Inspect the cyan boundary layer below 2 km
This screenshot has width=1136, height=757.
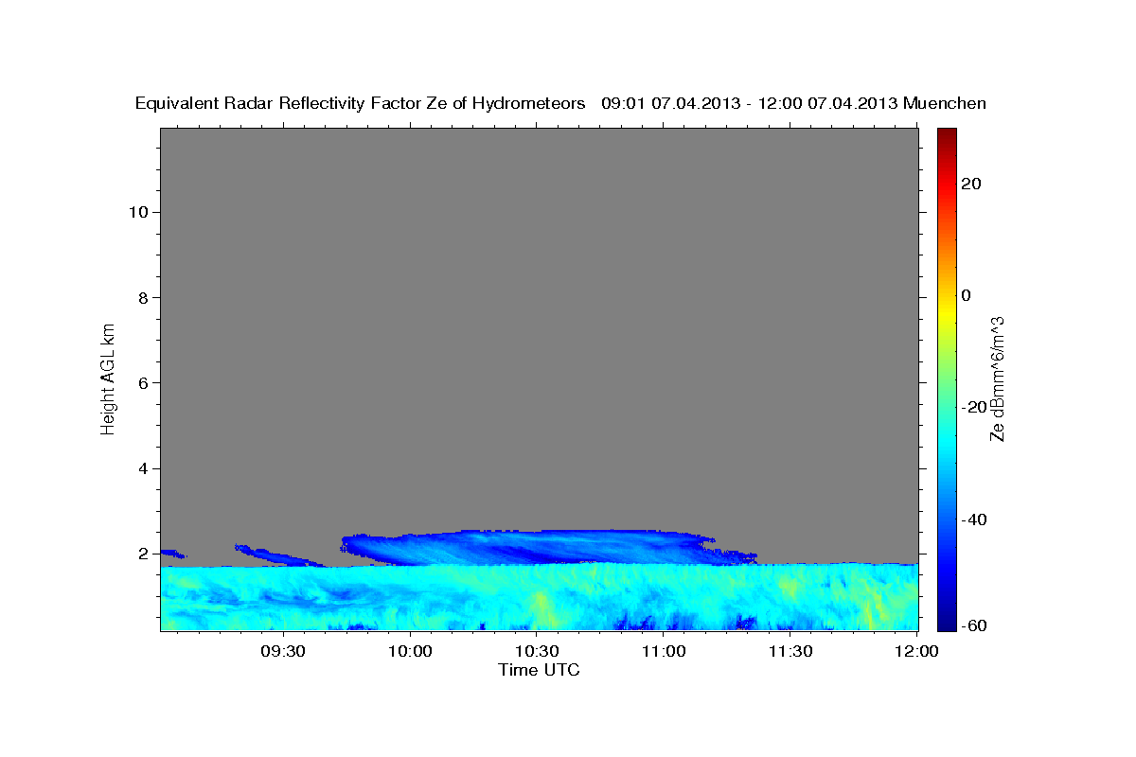click(x=540, y=598)
